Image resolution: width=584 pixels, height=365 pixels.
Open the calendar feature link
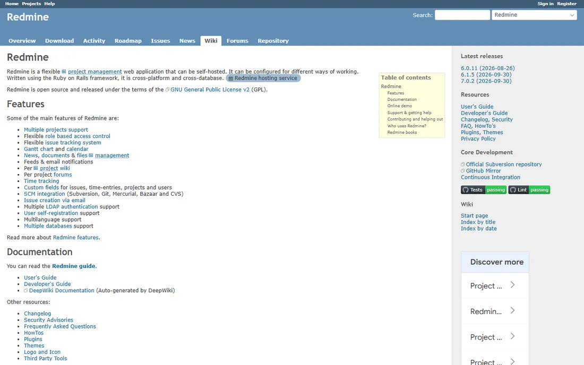(x=78, y=149)
